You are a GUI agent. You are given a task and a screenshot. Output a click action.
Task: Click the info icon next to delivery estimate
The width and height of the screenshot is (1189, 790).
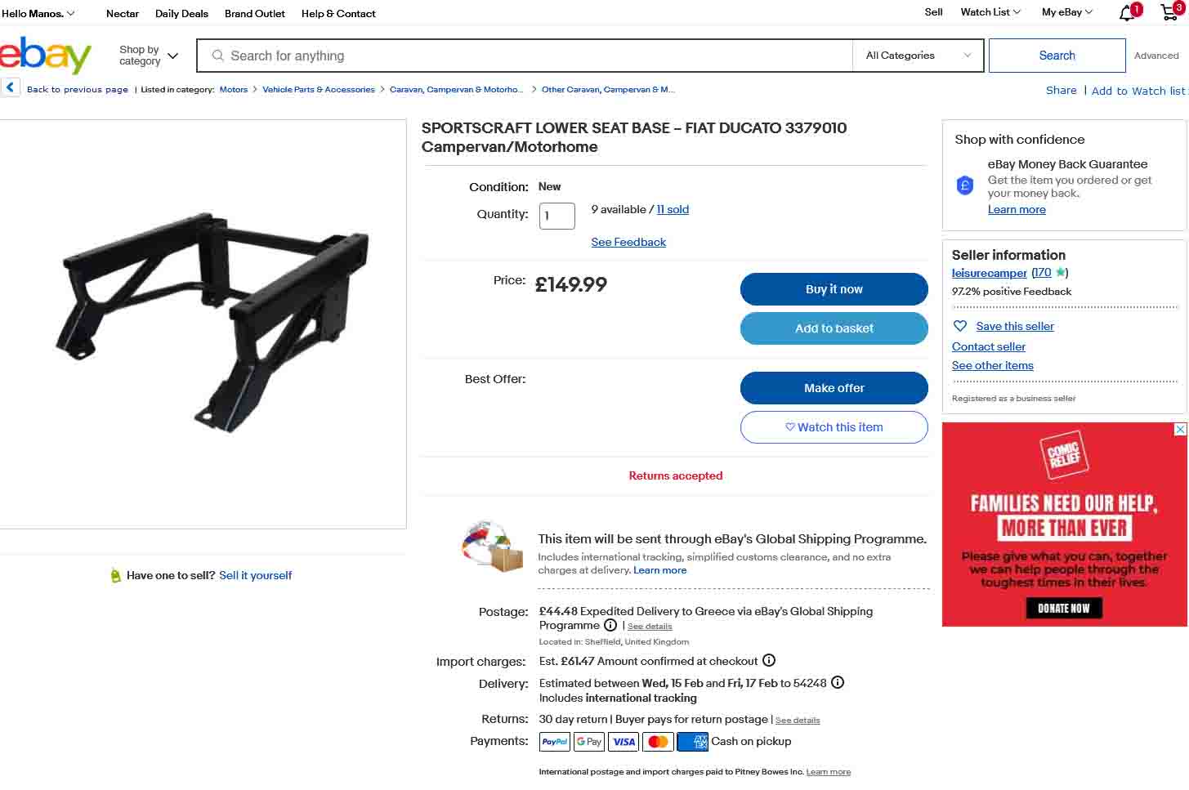click(838, 682)
